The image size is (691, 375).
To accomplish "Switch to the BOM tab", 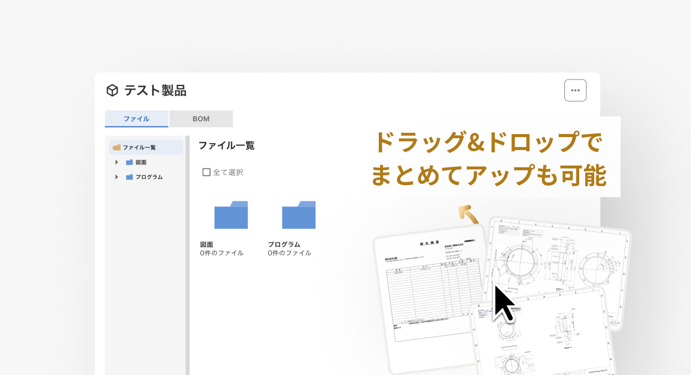I will point(200,119).
